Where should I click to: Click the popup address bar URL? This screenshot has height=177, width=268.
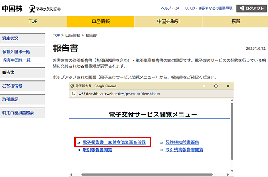119,94
